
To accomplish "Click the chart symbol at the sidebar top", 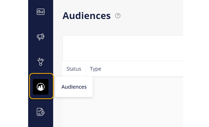I will tap(41, 12).
